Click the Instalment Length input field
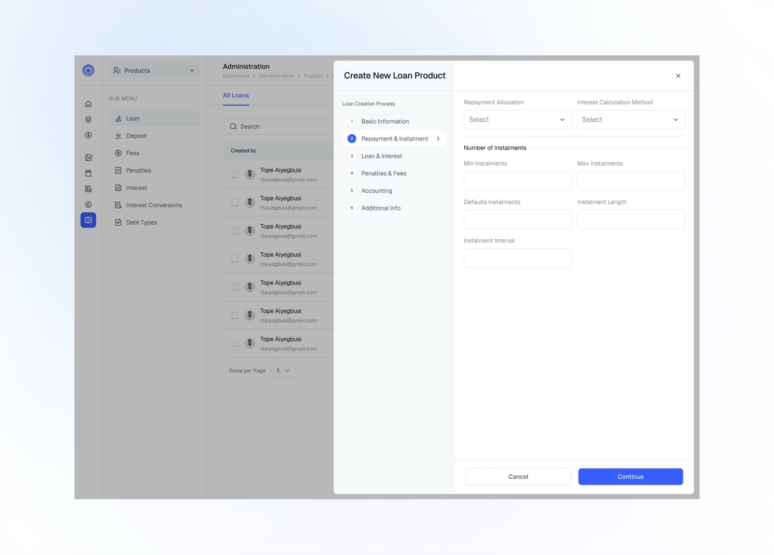The image size is (774, 555). click(x=631, y=219)
